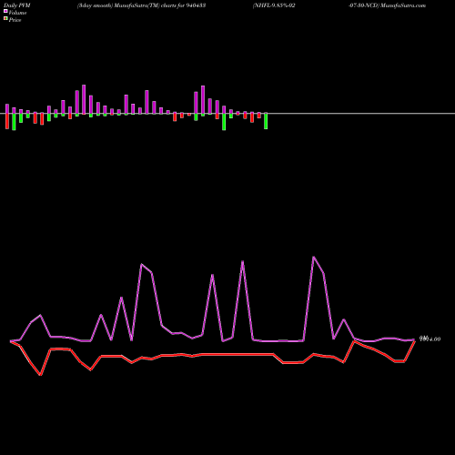The width and height of the screenshot is (455, 455).
Task: Click the price value label beside the lines
Action: point(430,339)
